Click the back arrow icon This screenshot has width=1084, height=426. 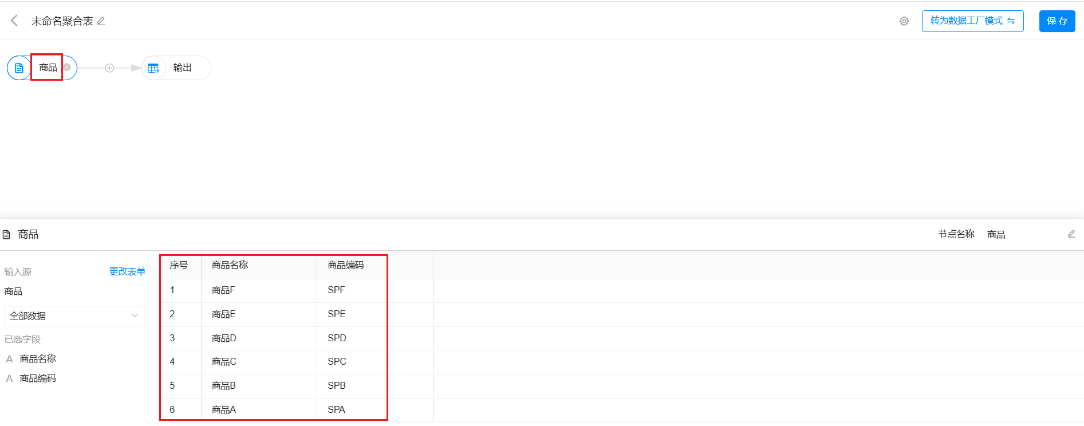point(14,21)
